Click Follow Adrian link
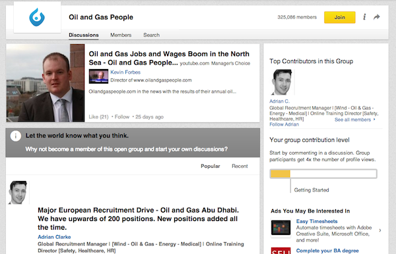Viewport: 396px width, 254px height. [284, 124]
